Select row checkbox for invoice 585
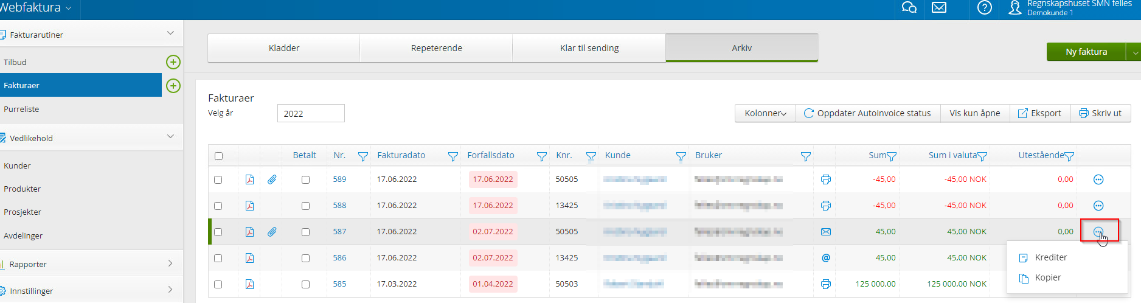 218,285
